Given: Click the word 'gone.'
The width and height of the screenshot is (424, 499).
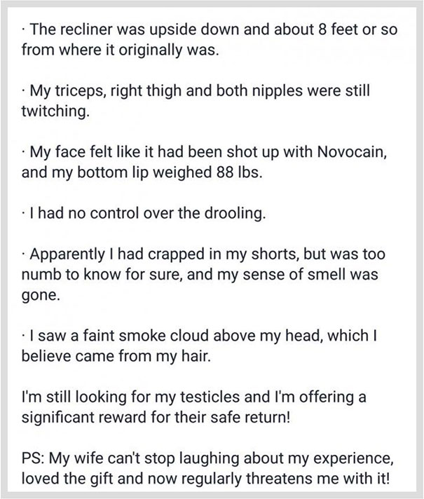Looking at the screenshot, I should (x=41, y=296).
